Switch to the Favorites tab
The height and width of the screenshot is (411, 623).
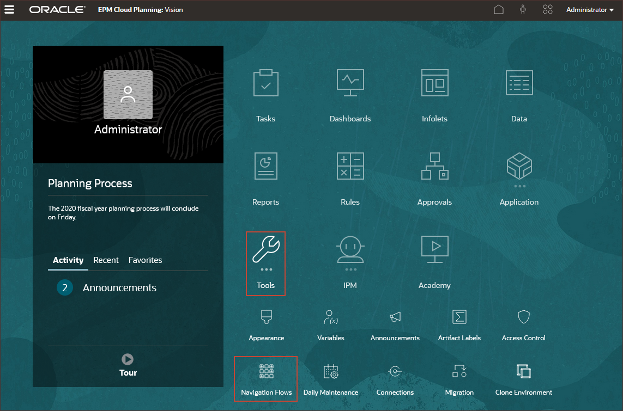(145, 260)
